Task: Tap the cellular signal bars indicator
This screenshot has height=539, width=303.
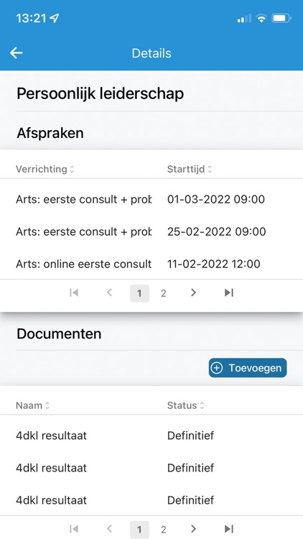Action: (x=244, y=19)
